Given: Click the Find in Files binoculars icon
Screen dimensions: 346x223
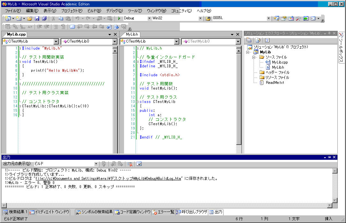Looking at the screenshot, I should point(208,18).
